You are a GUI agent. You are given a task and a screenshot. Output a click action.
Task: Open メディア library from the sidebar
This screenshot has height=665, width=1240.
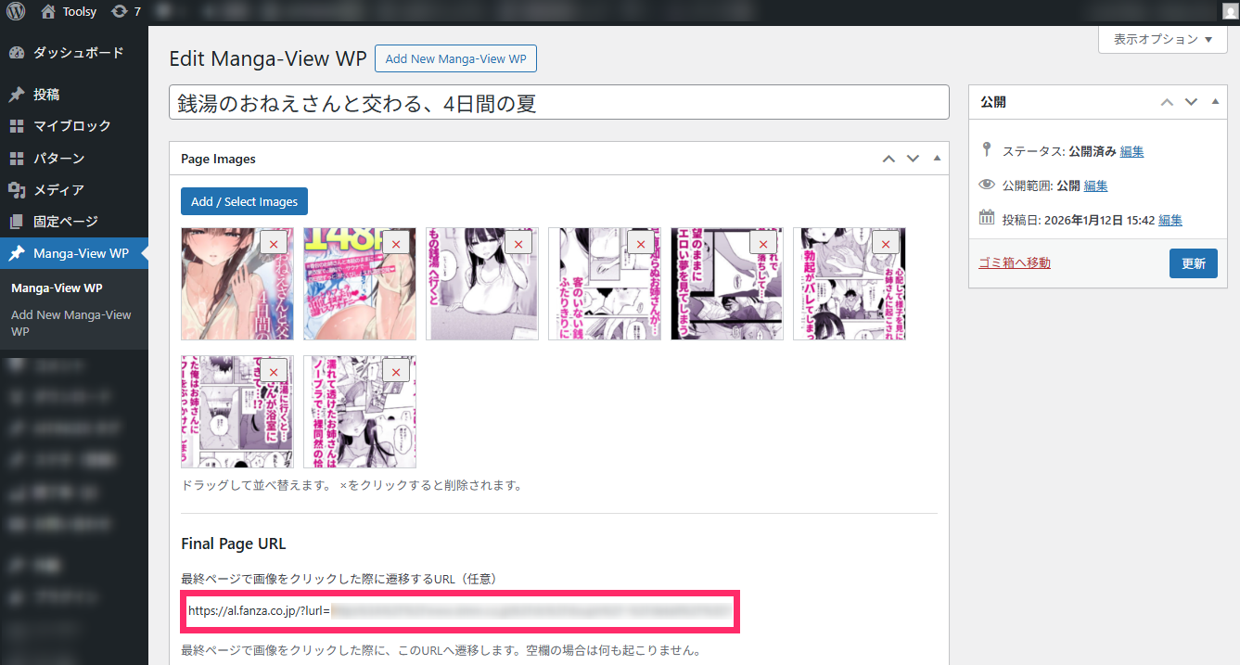coord(58,190)
